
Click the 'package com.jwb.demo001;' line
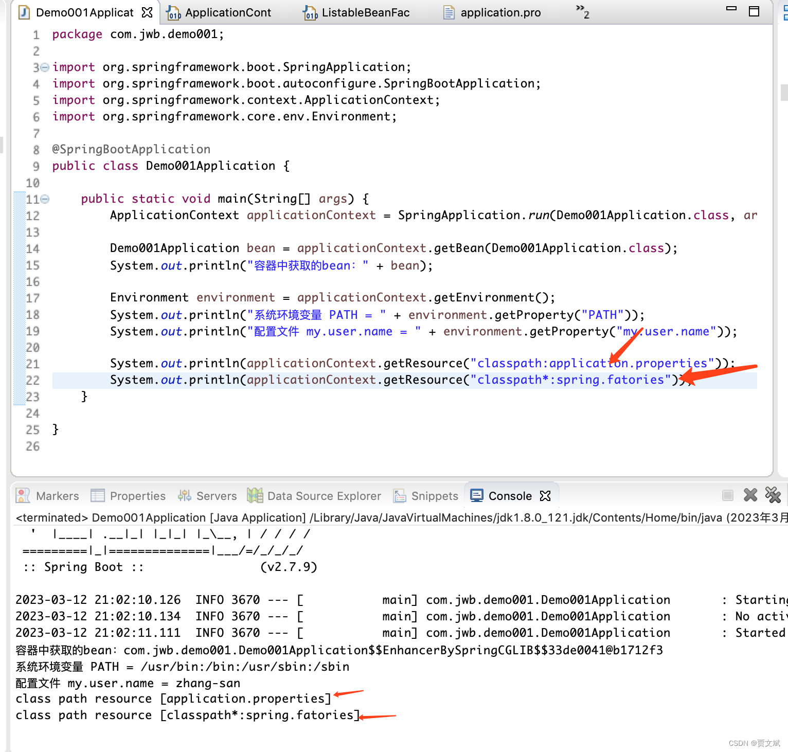[138, 34]
